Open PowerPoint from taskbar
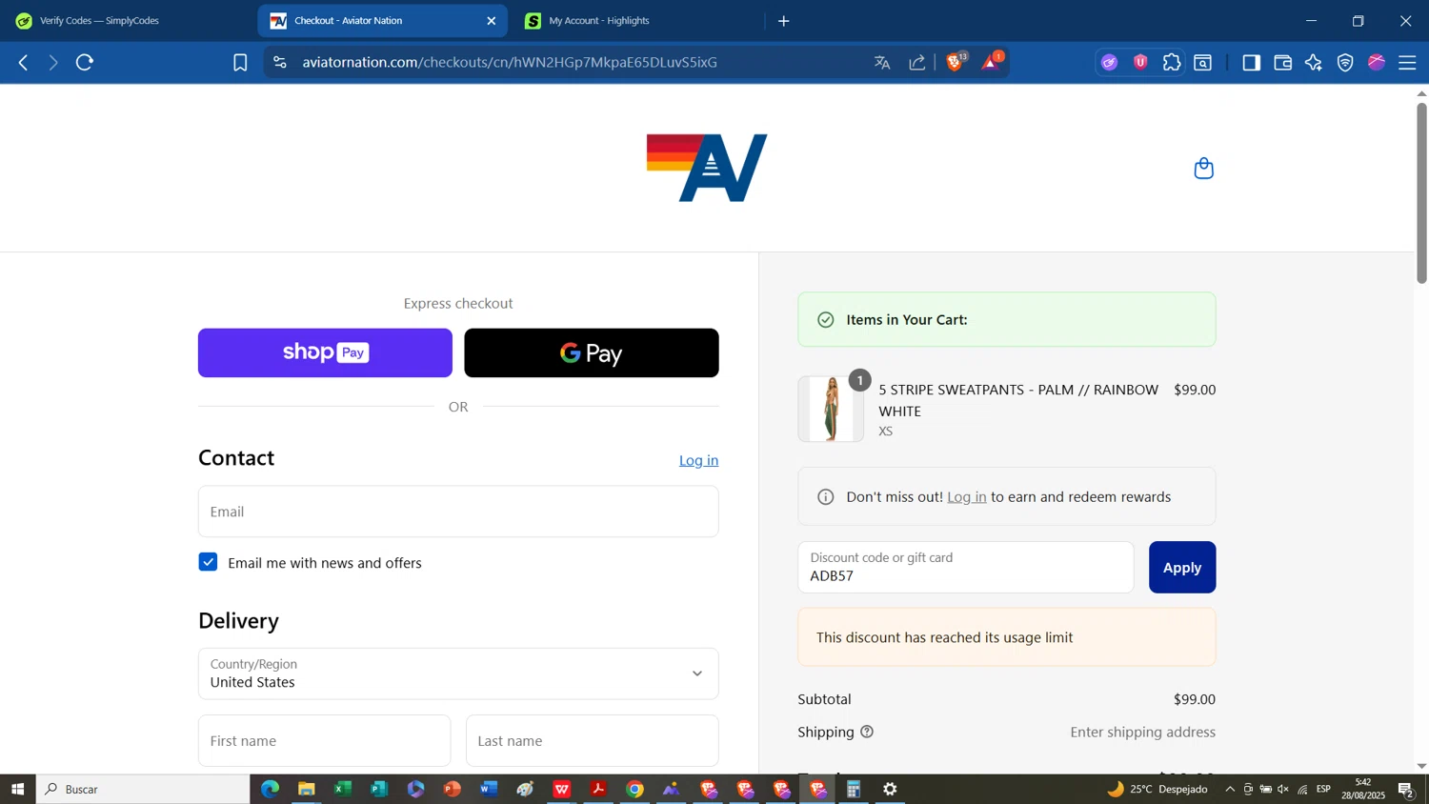 coord(452,789)
